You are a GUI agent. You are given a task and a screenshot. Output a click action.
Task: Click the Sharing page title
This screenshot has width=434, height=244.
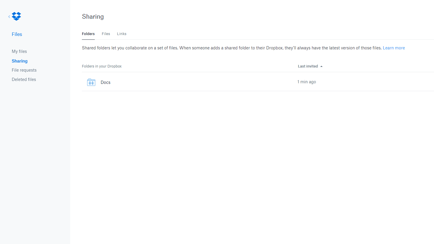pyautogui.click(x=93, y=17)
